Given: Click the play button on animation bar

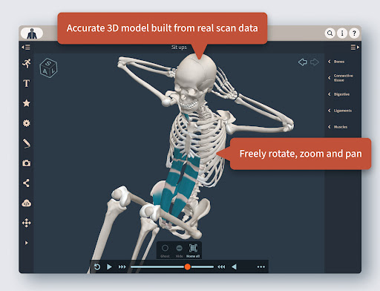Looking at the screenshot, I should [109, 267].
